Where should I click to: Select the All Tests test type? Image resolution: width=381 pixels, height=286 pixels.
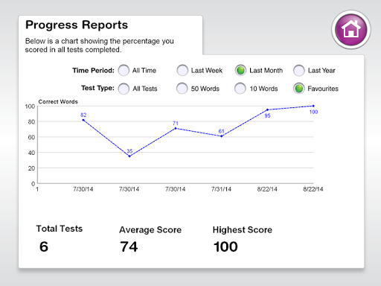pos(124,89)
